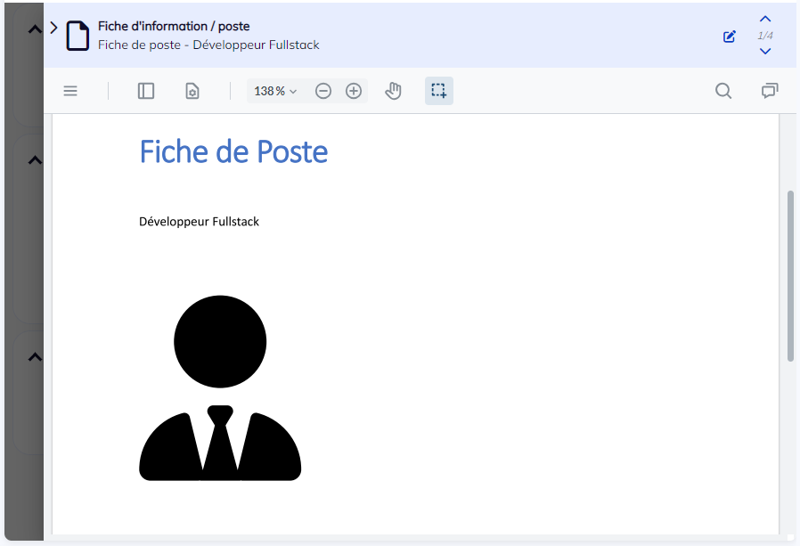Image resolution: width=800 pixels, height=546 pixels.
Task: Click the vertical scrollbar of the document
Action: tap(790, 275)
